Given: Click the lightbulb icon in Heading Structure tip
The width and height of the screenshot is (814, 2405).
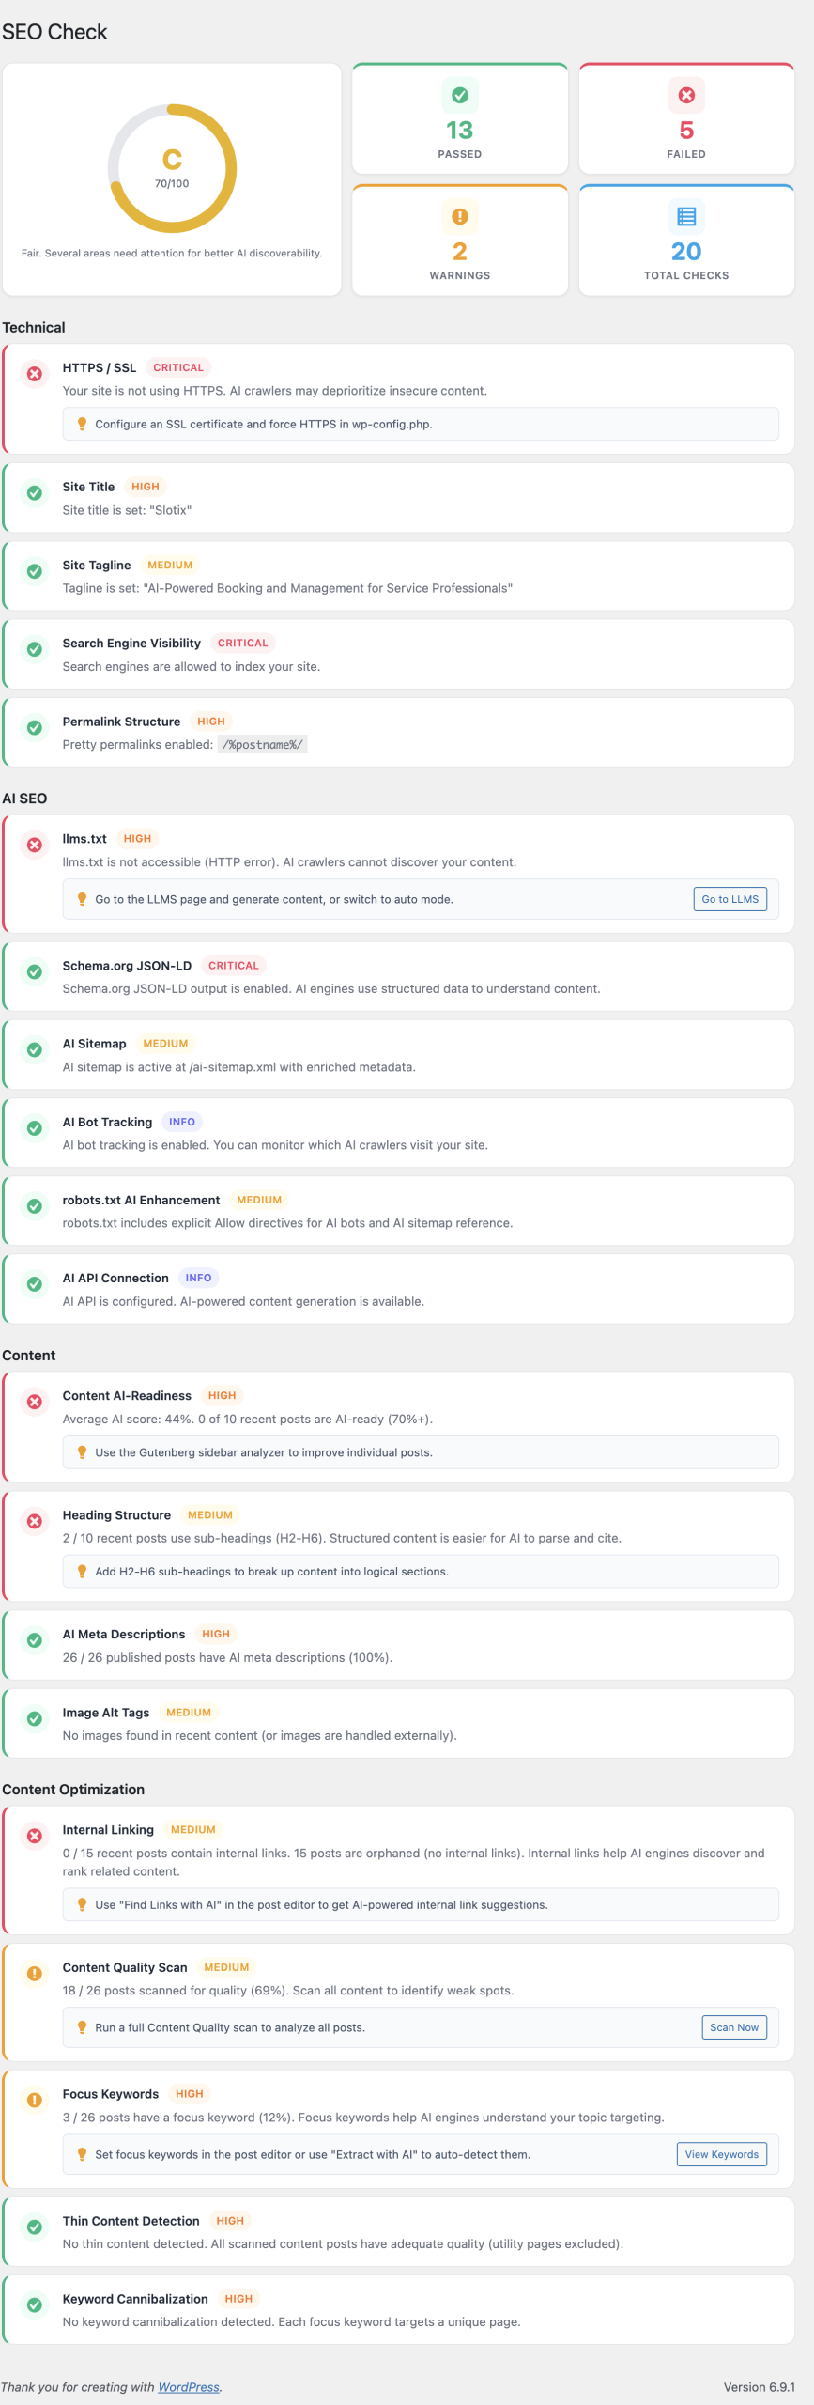Looking at the screenshot, I should coord(83,1571).
